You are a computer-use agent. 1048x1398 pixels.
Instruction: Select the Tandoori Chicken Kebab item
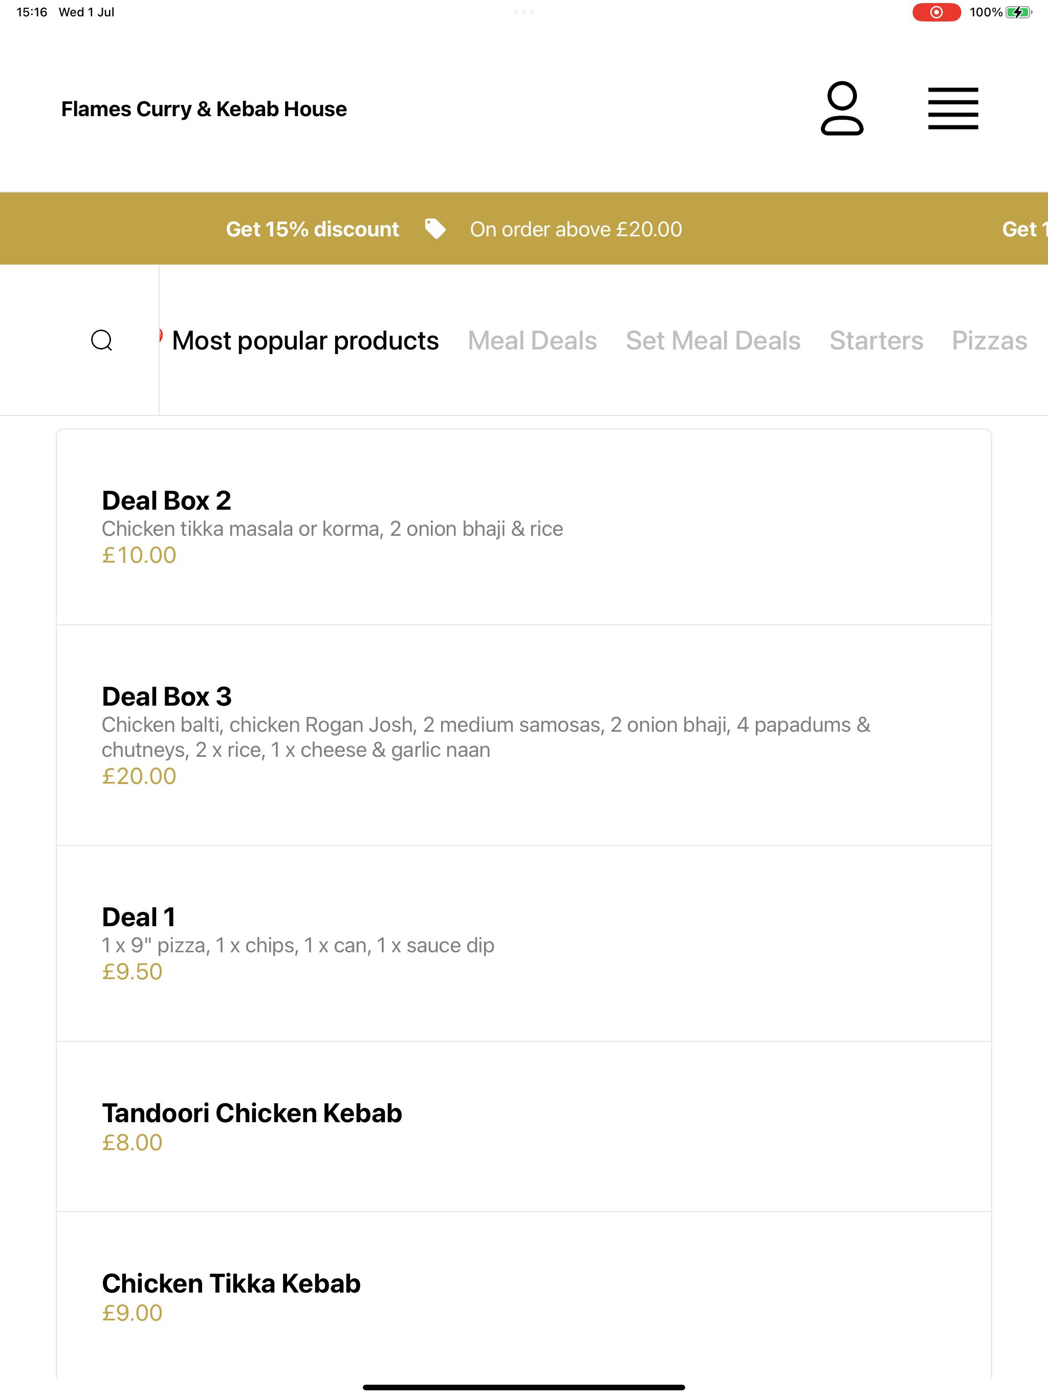[524, 1126]
